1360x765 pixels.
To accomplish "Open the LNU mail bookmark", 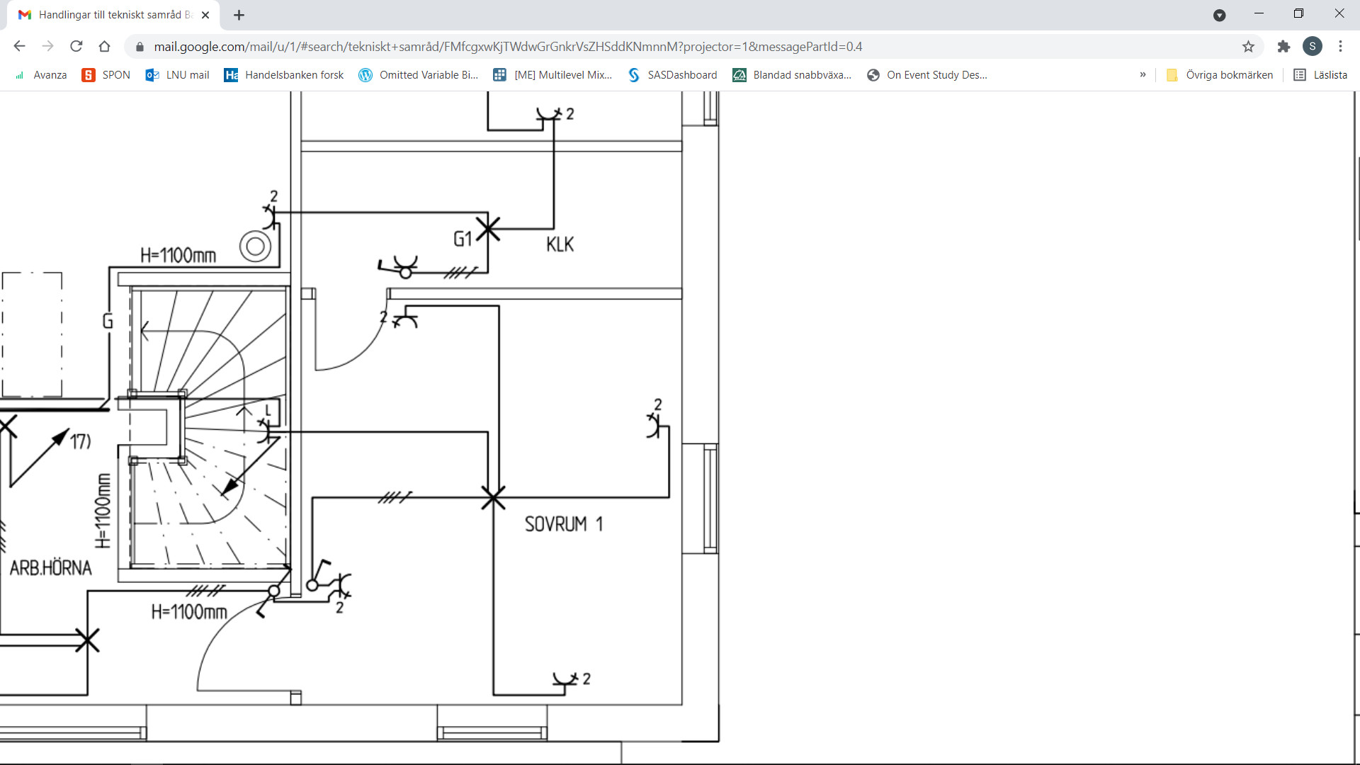I will [x=178, y=75].
